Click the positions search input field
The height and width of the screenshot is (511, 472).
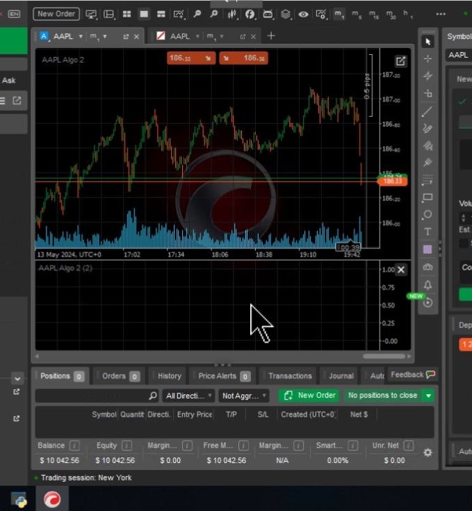click(x=97, y=396)
